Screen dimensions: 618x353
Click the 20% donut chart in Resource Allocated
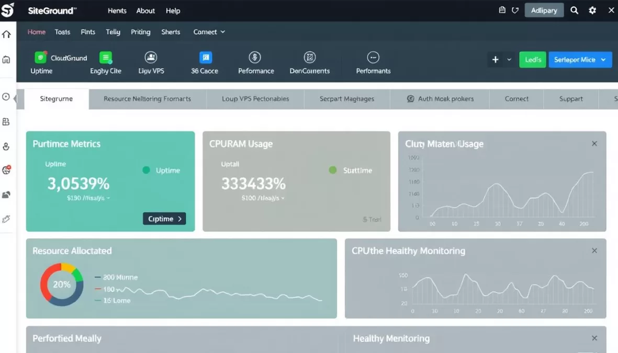(x=62, y=284)
